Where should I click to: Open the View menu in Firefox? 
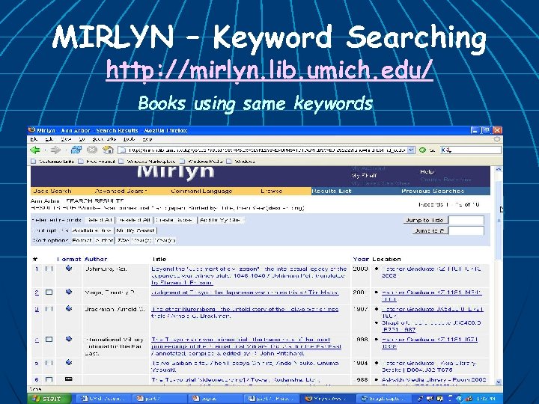pyautogui.click(x=66, y=139)
